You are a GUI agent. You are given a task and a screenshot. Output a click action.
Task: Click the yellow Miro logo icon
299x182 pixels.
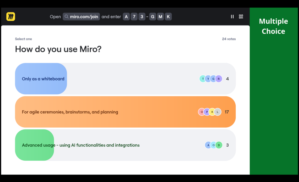coord(11,17)
